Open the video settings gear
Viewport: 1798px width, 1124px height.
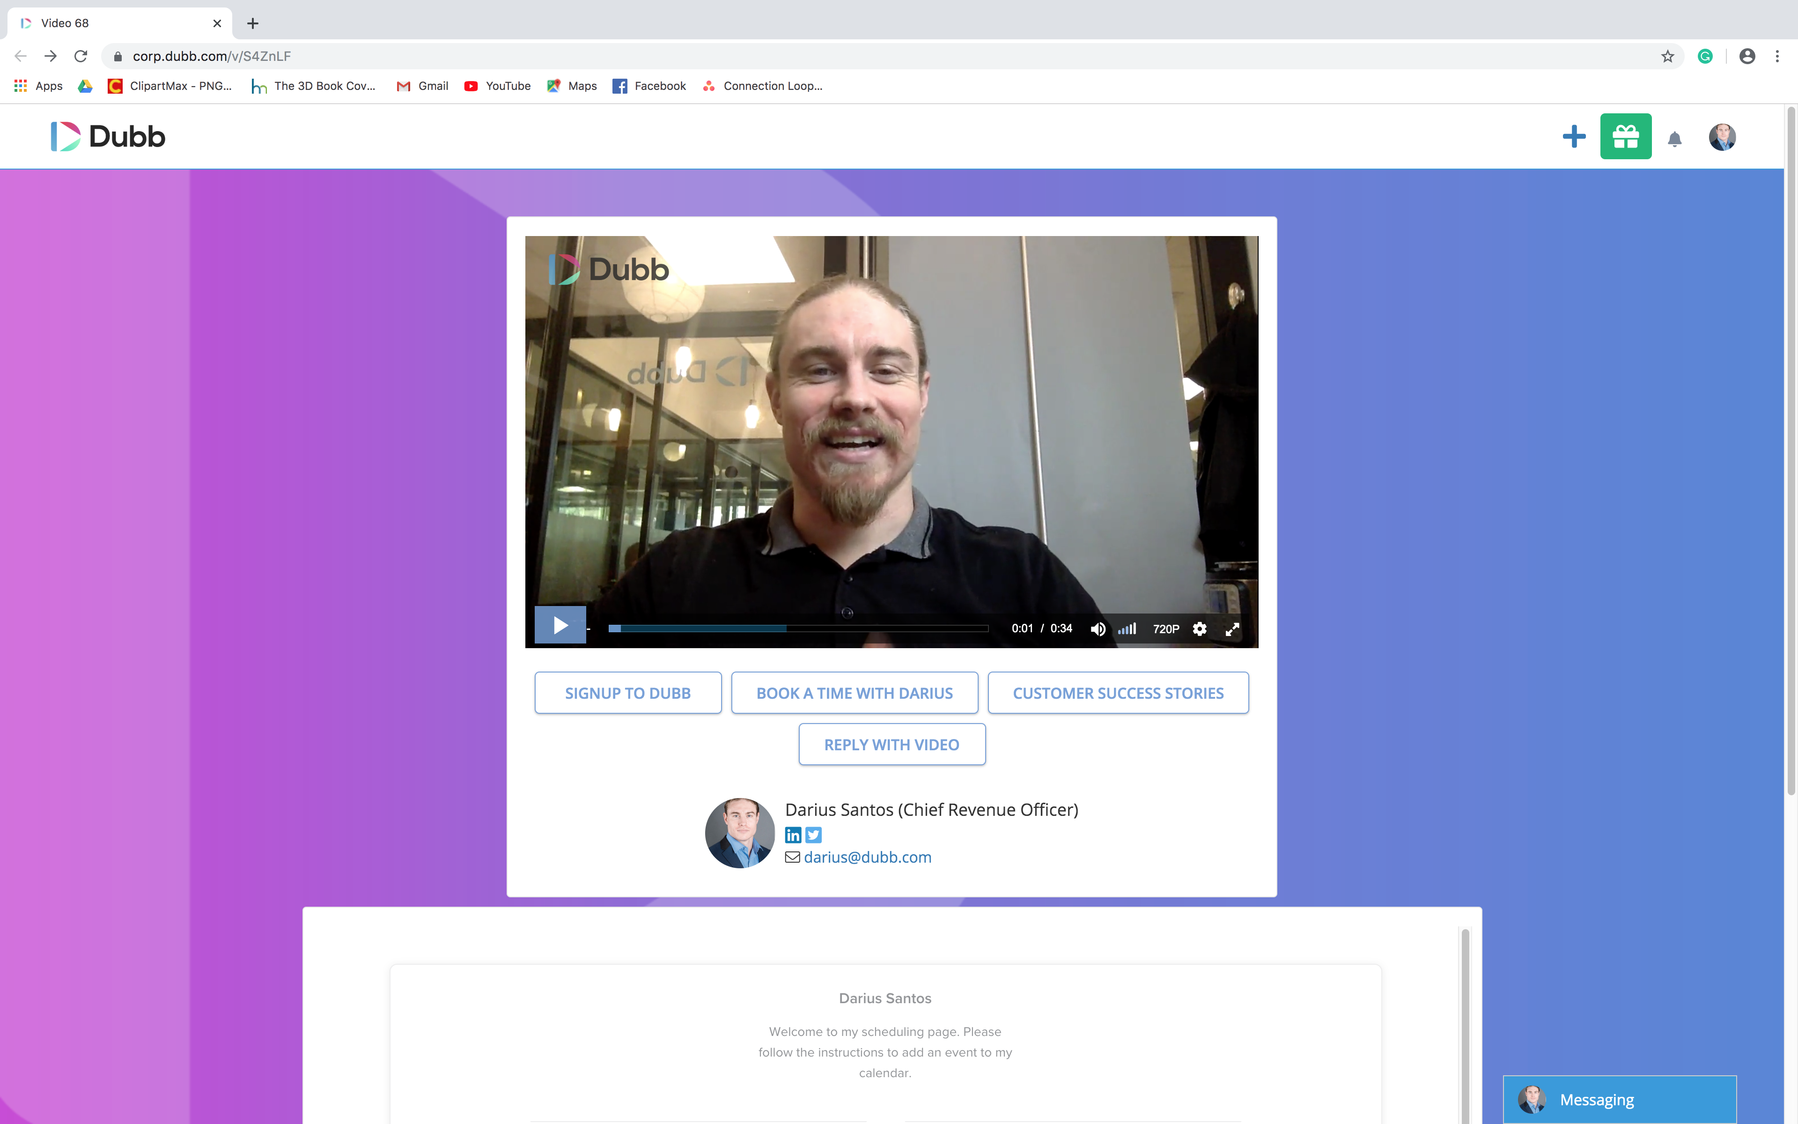pos(1199,629)
